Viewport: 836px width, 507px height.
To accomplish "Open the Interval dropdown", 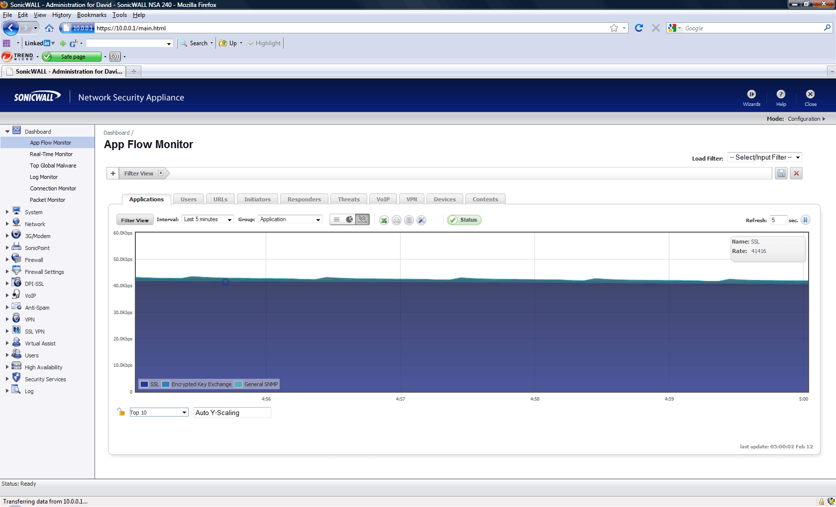I will click(208, 219).
